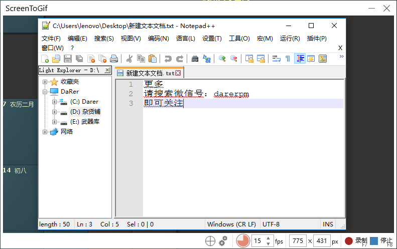397x249 pixels.
Task: Click the Copy toolbar icon
Action: point(141,59)
